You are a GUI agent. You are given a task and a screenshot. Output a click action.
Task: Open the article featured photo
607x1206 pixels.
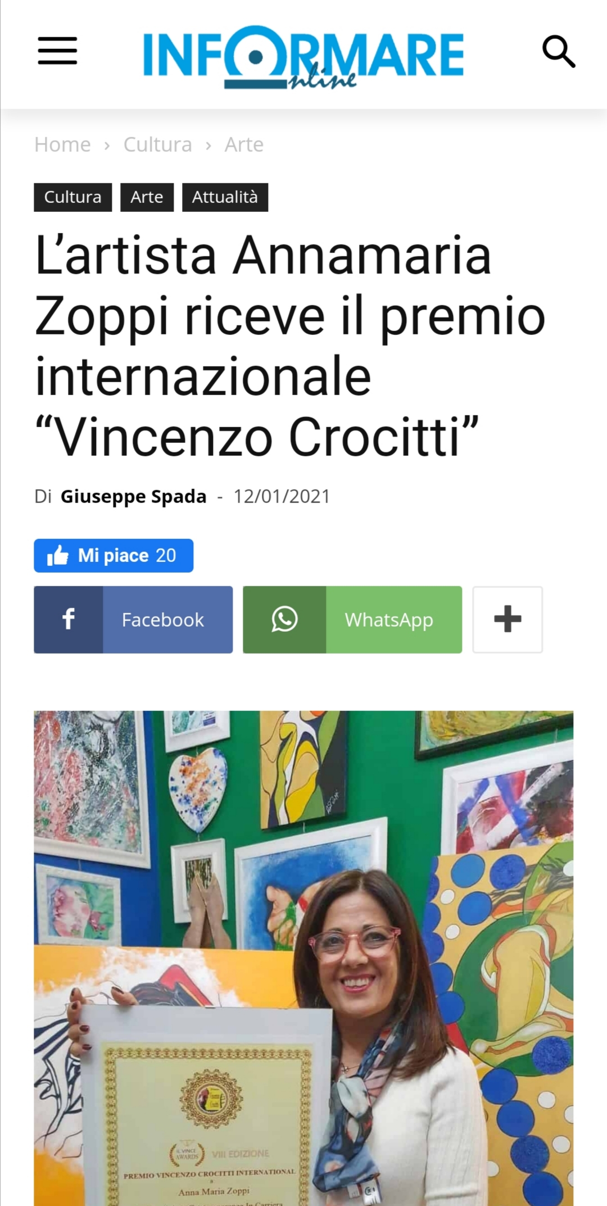point(303,958)
